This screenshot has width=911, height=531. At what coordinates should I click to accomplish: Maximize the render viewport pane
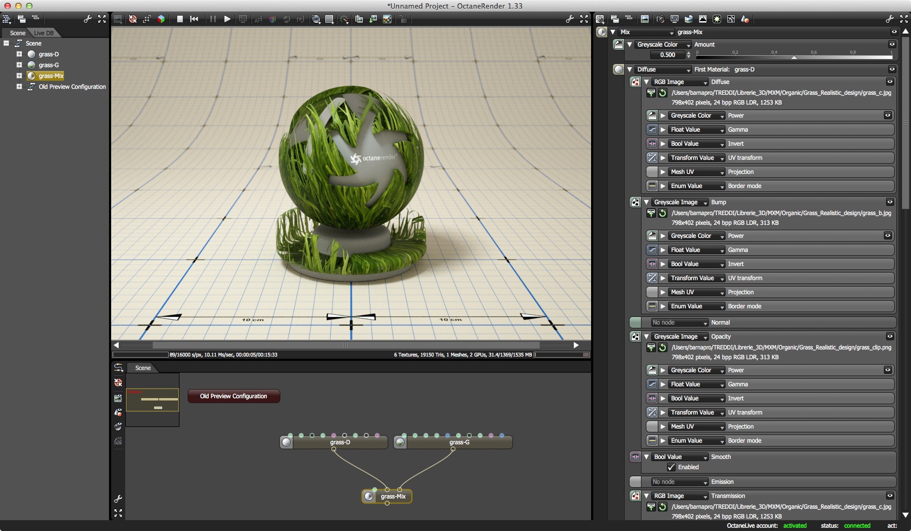[584, 19]
